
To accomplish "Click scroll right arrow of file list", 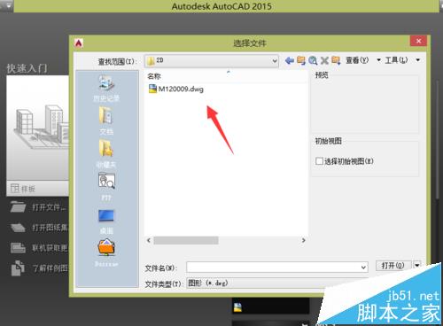I will click(x=303, y=240).
